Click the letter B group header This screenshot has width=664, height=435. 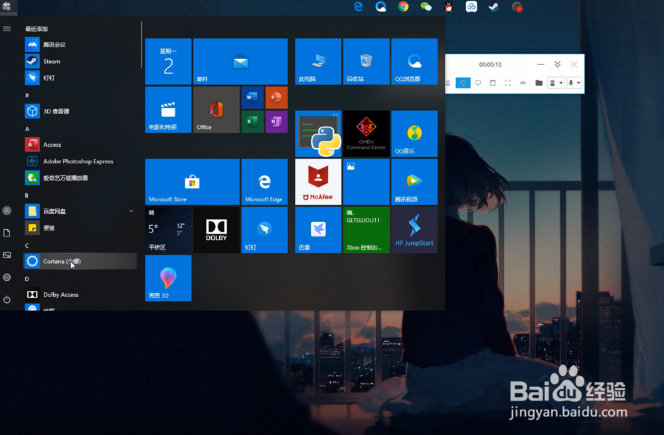(x=27, y=196)
